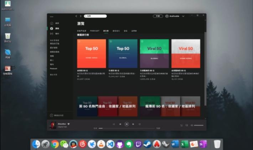The width and height of the screenshot is (253, 150).
Task: Click the new playlist plus button
Action: 51,116
